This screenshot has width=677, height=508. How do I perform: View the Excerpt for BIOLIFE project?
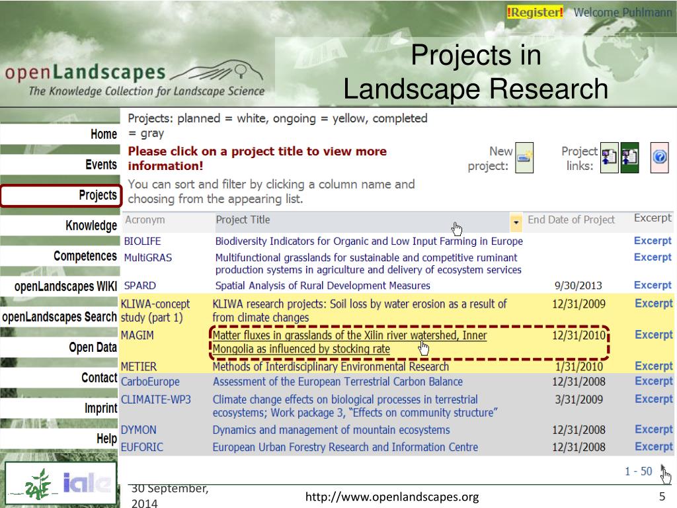click(x=652, y=241)
